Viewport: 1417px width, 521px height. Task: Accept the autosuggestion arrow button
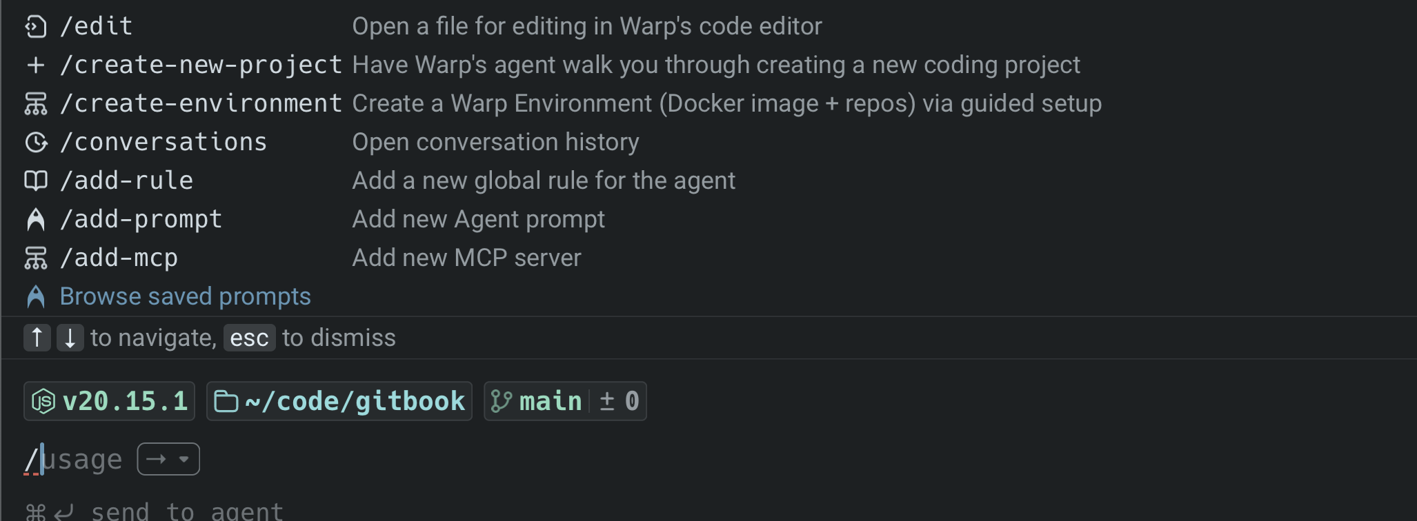[157, 459]
